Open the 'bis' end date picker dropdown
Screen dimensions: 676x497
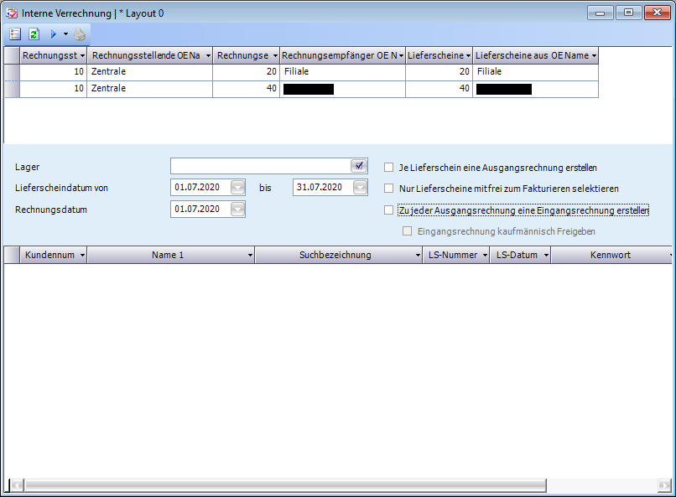coord(360,188)
